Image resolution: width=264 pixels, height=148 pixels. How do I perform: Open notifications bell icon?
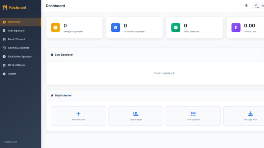coord(246,6)
